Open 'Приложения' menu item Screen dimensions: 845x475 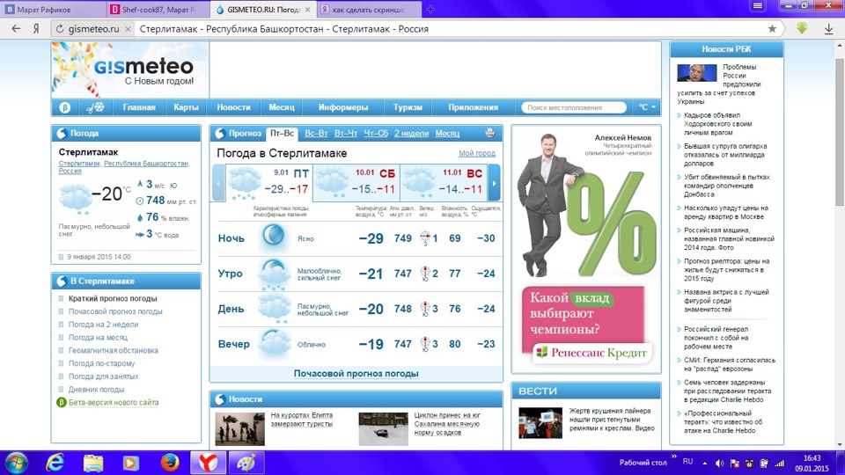(x=474, y=107)
